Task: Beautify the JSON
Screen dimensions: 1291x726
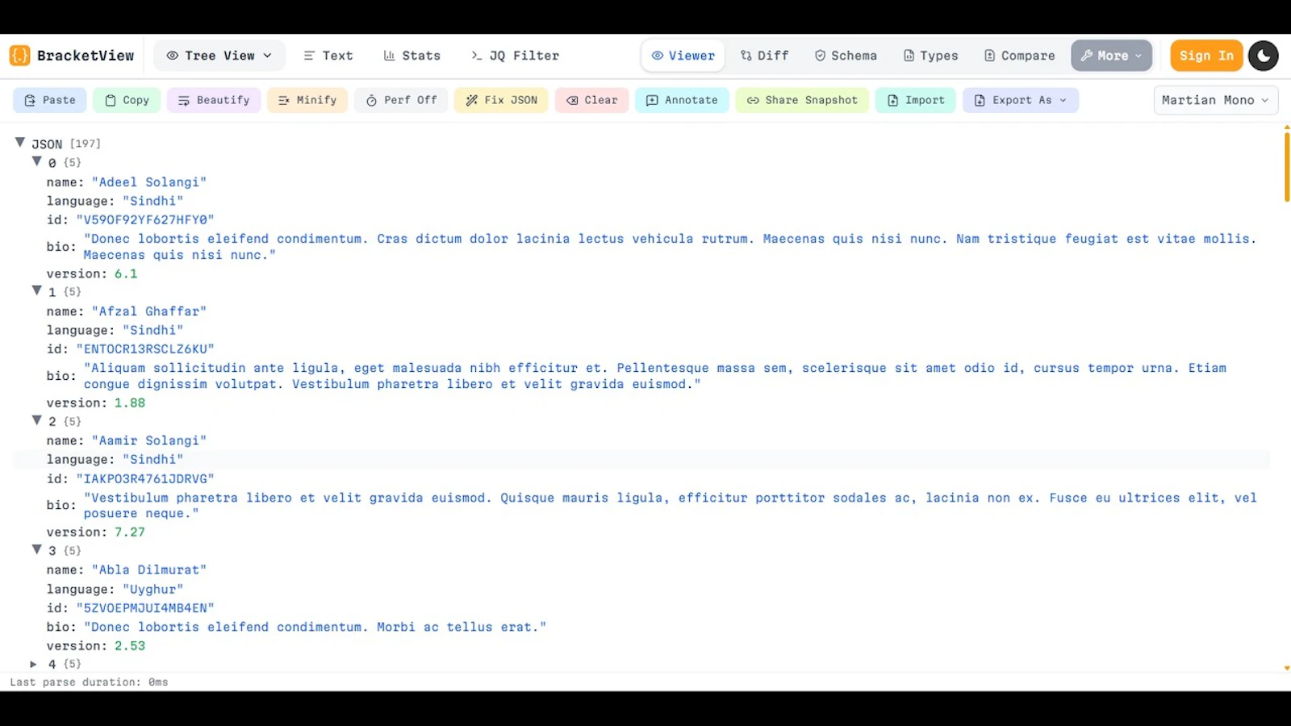Action: coord(214,100)
